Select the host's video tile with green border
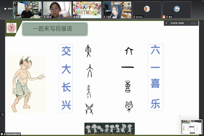 coord(27,10)
